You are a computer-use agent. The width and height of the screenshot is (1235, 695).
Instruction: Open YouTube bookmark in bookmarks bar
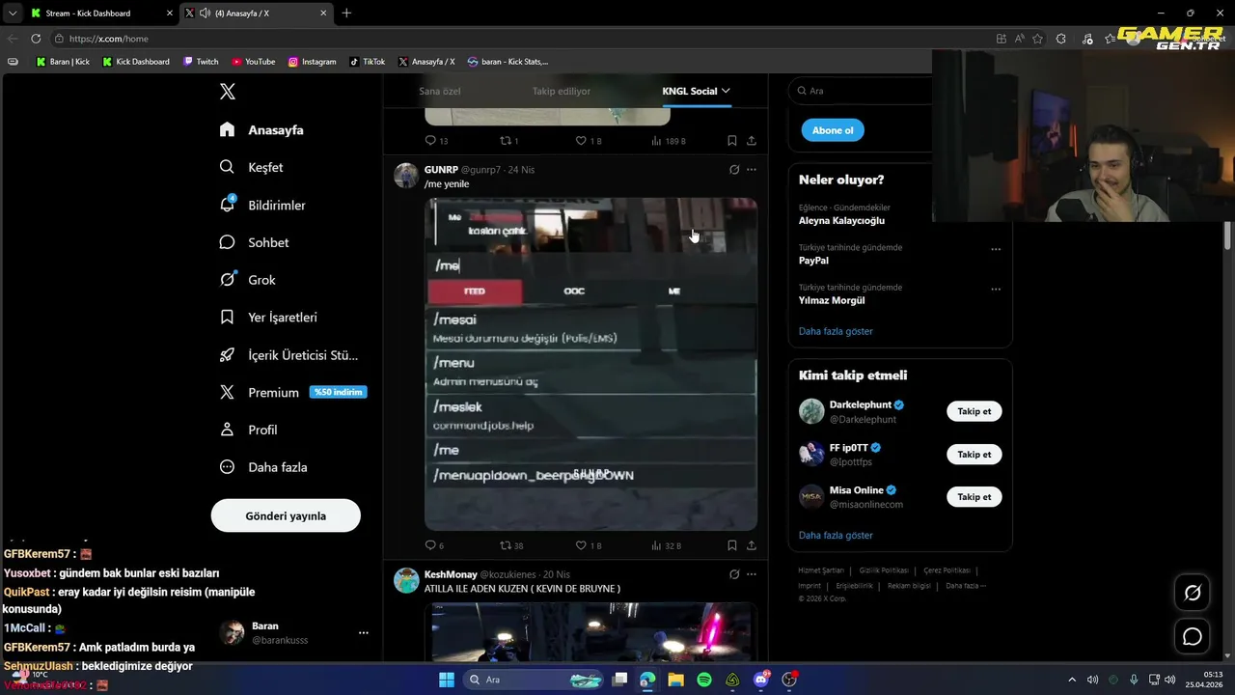click(x=253, y=62)
